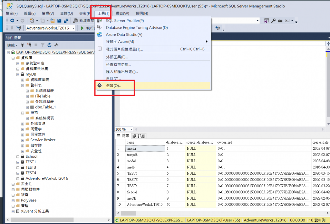The height and width of the screenshot is (224, 330).
Task: Click the toolbox icon in top toolbar
Action: tap(280, 21)
